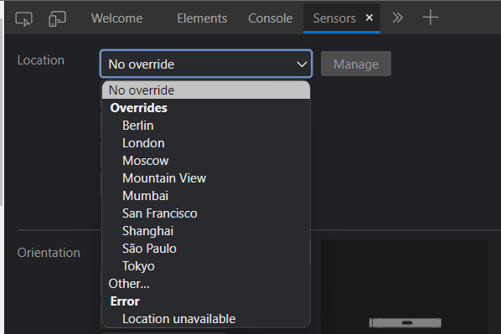Close the Sensors tab

tap(369, 18)
